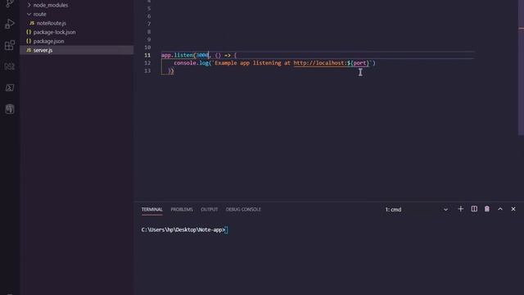Maximize the panel with the up chevron

(x=500, y=209)
